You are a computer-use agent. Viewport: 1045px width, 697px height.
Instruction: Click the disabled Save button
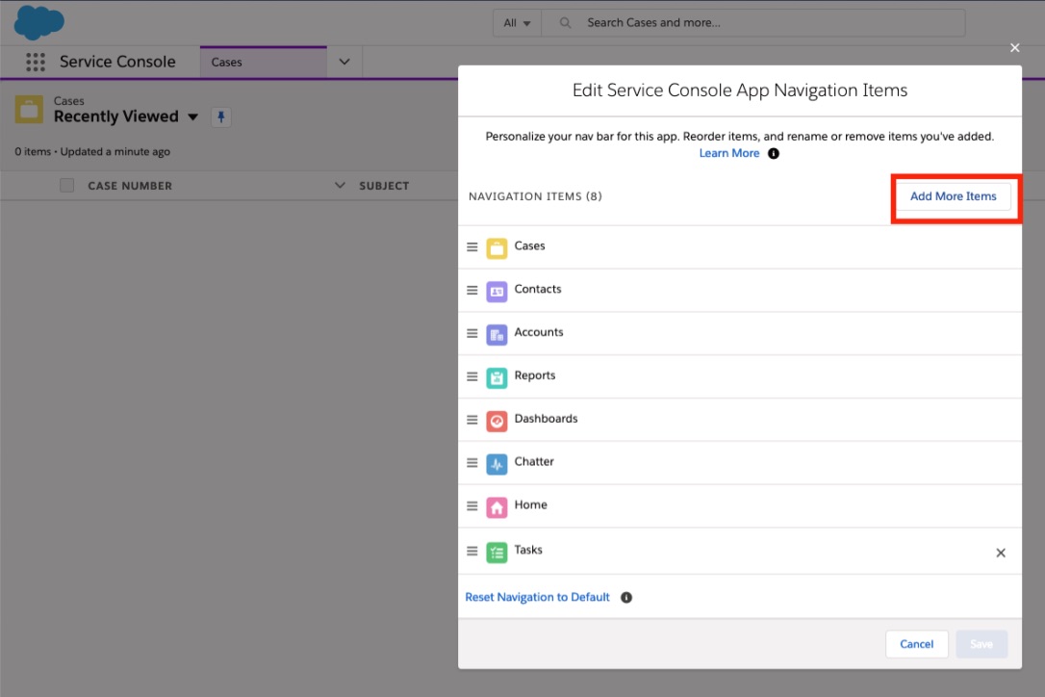[981, 644]
